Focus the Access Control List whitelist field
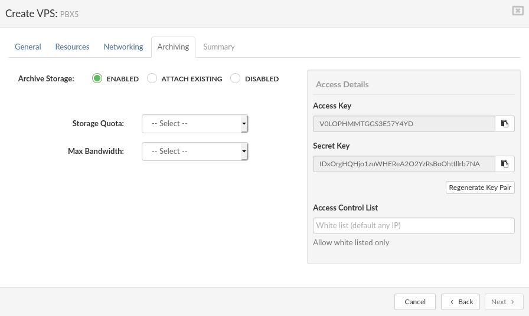The image size is (529, 316). [x=414, y=226]
